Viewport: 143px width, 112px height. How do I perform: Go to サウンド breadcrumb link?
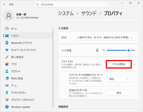pos(89,13)
